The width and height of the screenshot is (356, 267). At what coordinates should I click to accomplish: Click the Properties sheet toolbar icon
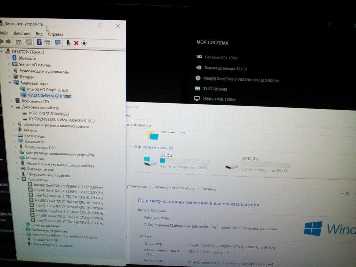pyautogui.click(x=29, y=42)
